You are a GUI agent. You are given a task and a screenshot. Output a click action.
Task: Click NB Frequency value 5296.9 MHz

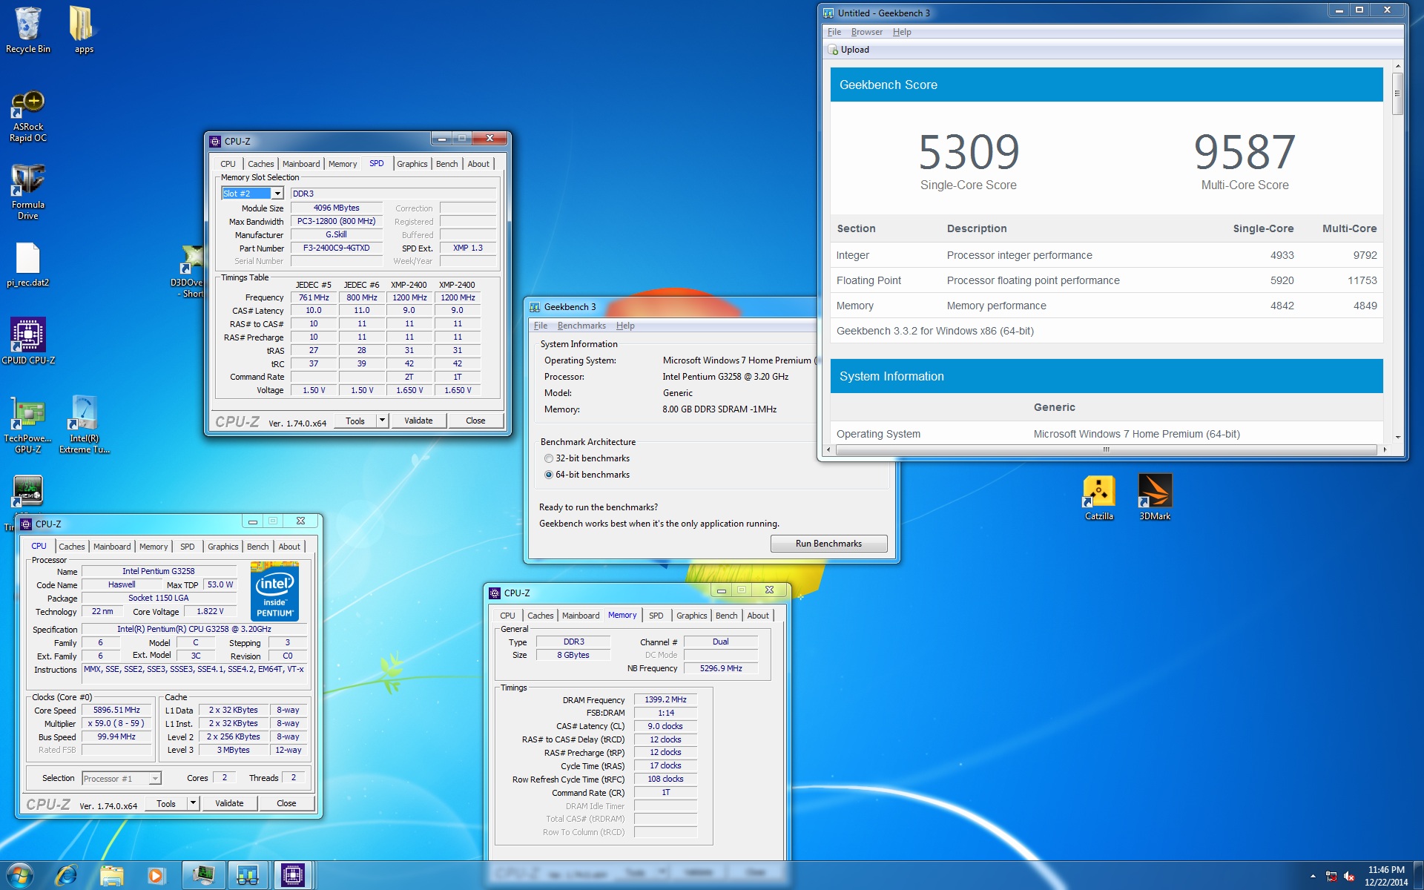tap(721, 669)
